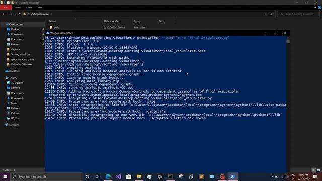The width and height of the screenshot is (322, 181).
Task: Open Visual Studio from taskbar
Action: [118, 176]
